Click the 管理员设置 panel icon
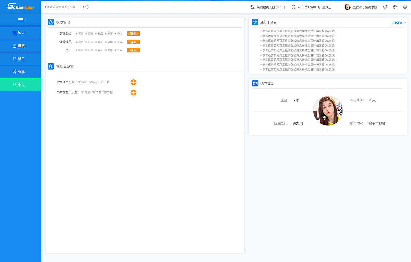The height and width of the screenshot is (262, 411). coord(51,66)
